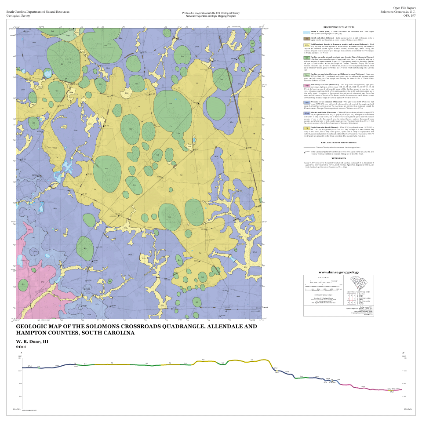This screenshot has height=422, width=422.
Task: Click the Open File Report header text
Action: pos(404,8)
